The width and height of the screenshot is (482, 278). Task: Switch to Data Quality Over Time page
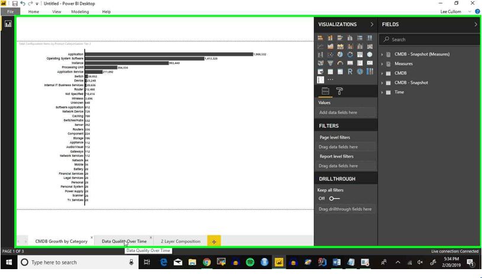(124, 241)
